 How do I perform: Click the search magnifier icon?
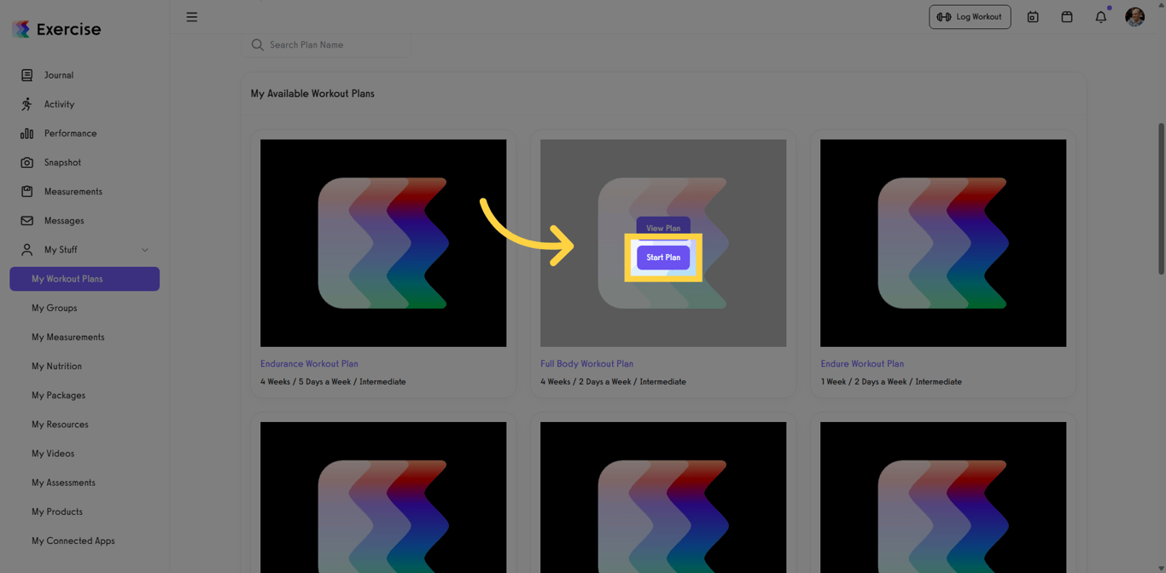(257, 44)
